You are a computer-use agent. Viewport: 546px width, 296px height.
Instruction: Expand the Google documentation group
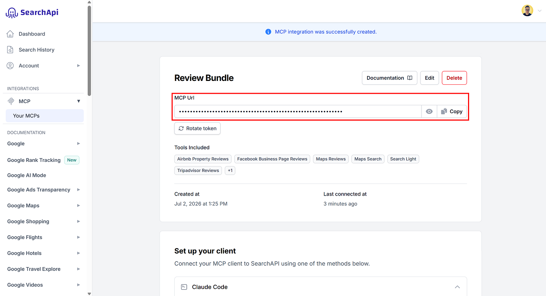click(x=78, y=144)
